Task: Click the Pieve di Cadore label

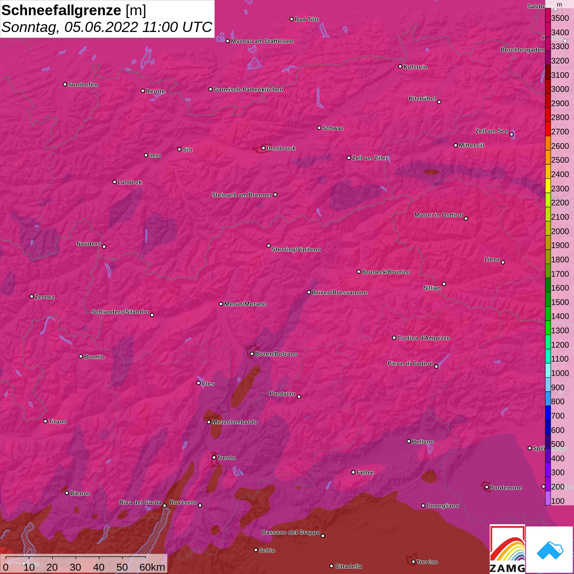Action: pyautogui.click(x=410, y=363)
